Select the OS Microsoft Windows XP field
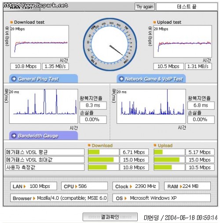 pyautogui.click(x=161, y=198)
